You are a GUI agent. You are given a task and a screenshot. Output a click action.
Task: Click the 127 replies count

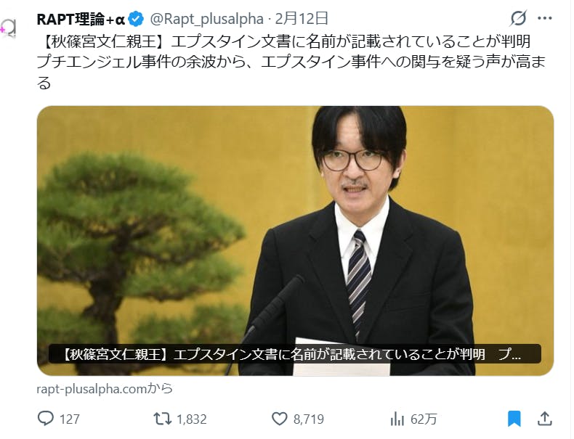(70, 419)
